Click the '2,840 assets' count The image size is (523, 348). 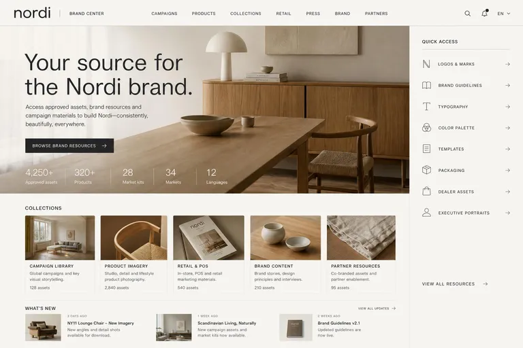(116, 288)
